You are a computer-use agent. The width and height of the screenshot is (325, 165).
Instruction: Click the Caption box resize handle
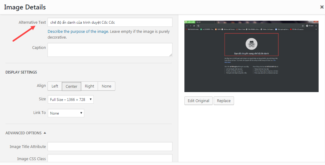[171, 55]
